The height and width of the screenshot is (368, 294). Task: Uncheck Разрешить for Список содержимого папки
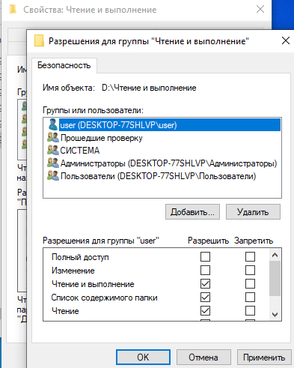click(205, 297)
